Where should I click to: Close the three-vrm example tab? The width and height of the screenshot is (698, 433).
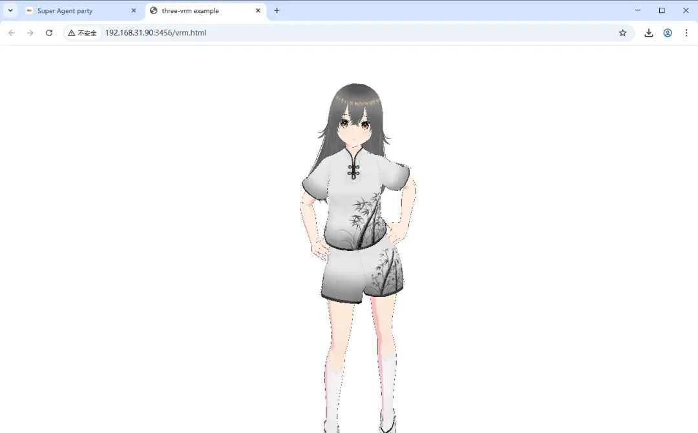point(258,11)
